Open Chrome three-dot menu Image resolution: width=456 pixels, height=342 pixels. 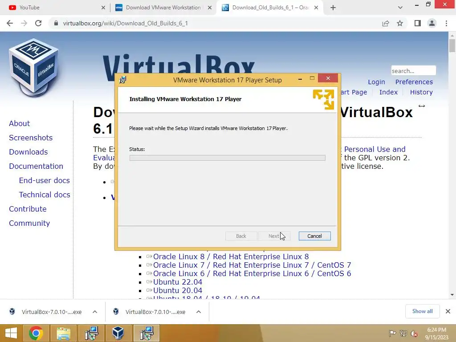point(446,23)
